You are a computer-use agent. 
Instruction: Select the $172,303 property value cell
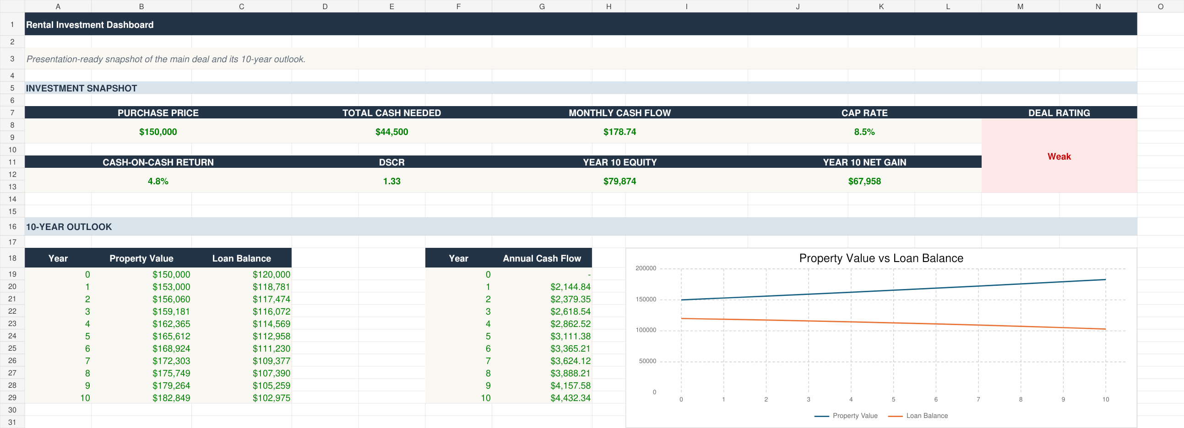(x=141, y=360)
